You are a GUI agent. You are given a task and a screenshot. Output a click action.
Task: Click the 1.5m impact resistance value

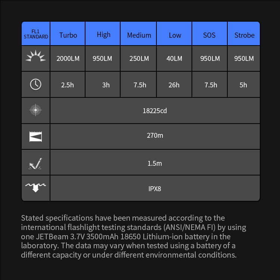coord(155,164)
